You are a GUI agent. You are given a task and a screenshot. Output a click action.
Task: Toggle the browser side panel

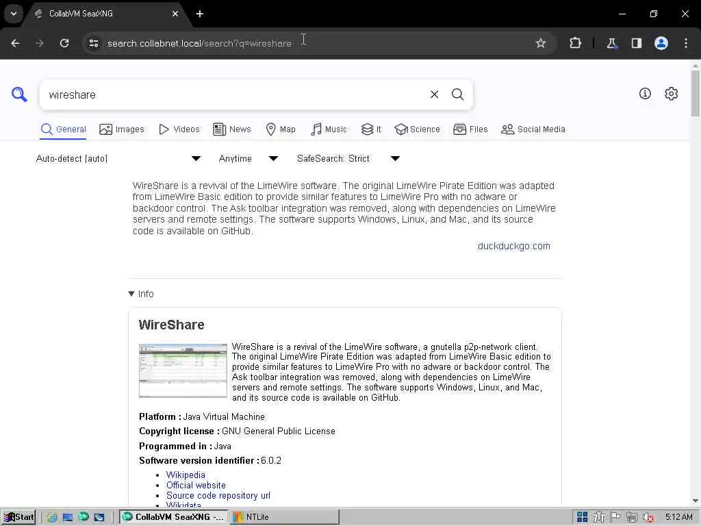pyautogui.click(x=636, y=43)
